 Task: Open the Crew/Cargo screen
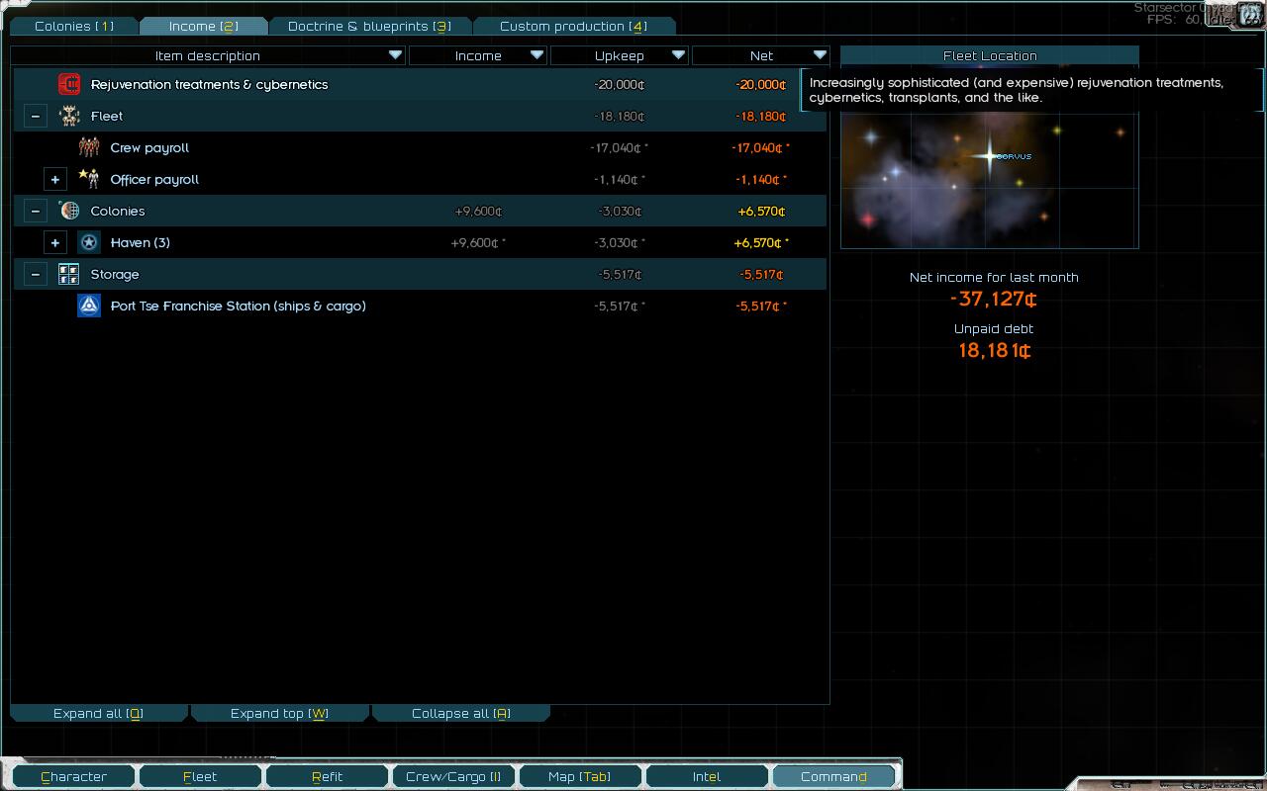[453, 776]
